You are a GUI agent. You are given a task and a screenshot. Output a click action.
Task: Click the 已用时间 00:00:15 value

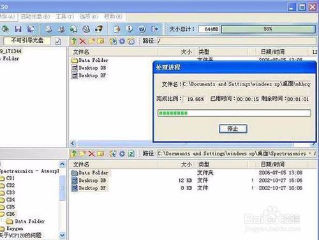248,99
